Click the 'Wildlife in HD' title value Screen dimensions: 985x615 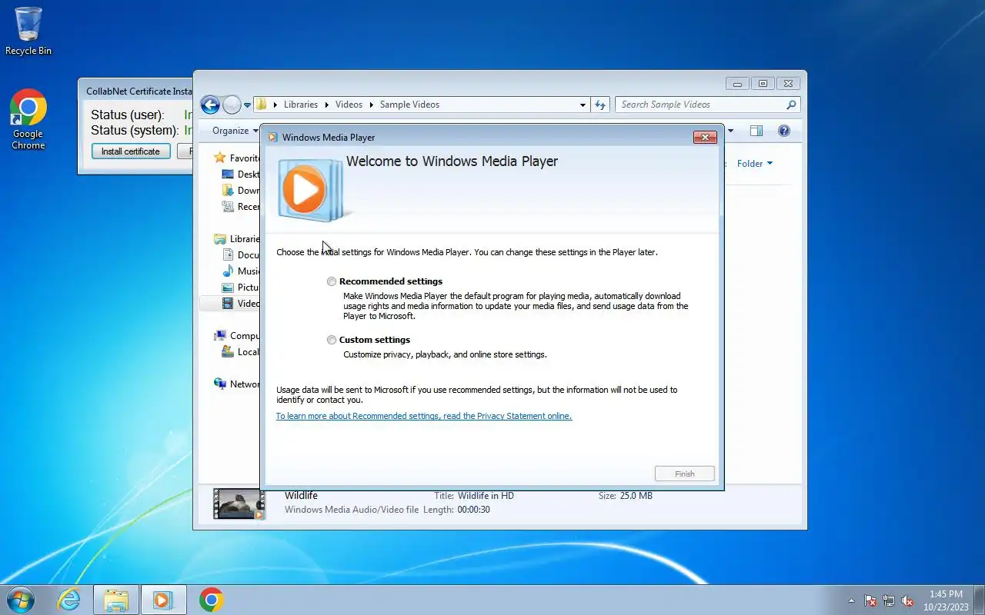tap(486, 496)
